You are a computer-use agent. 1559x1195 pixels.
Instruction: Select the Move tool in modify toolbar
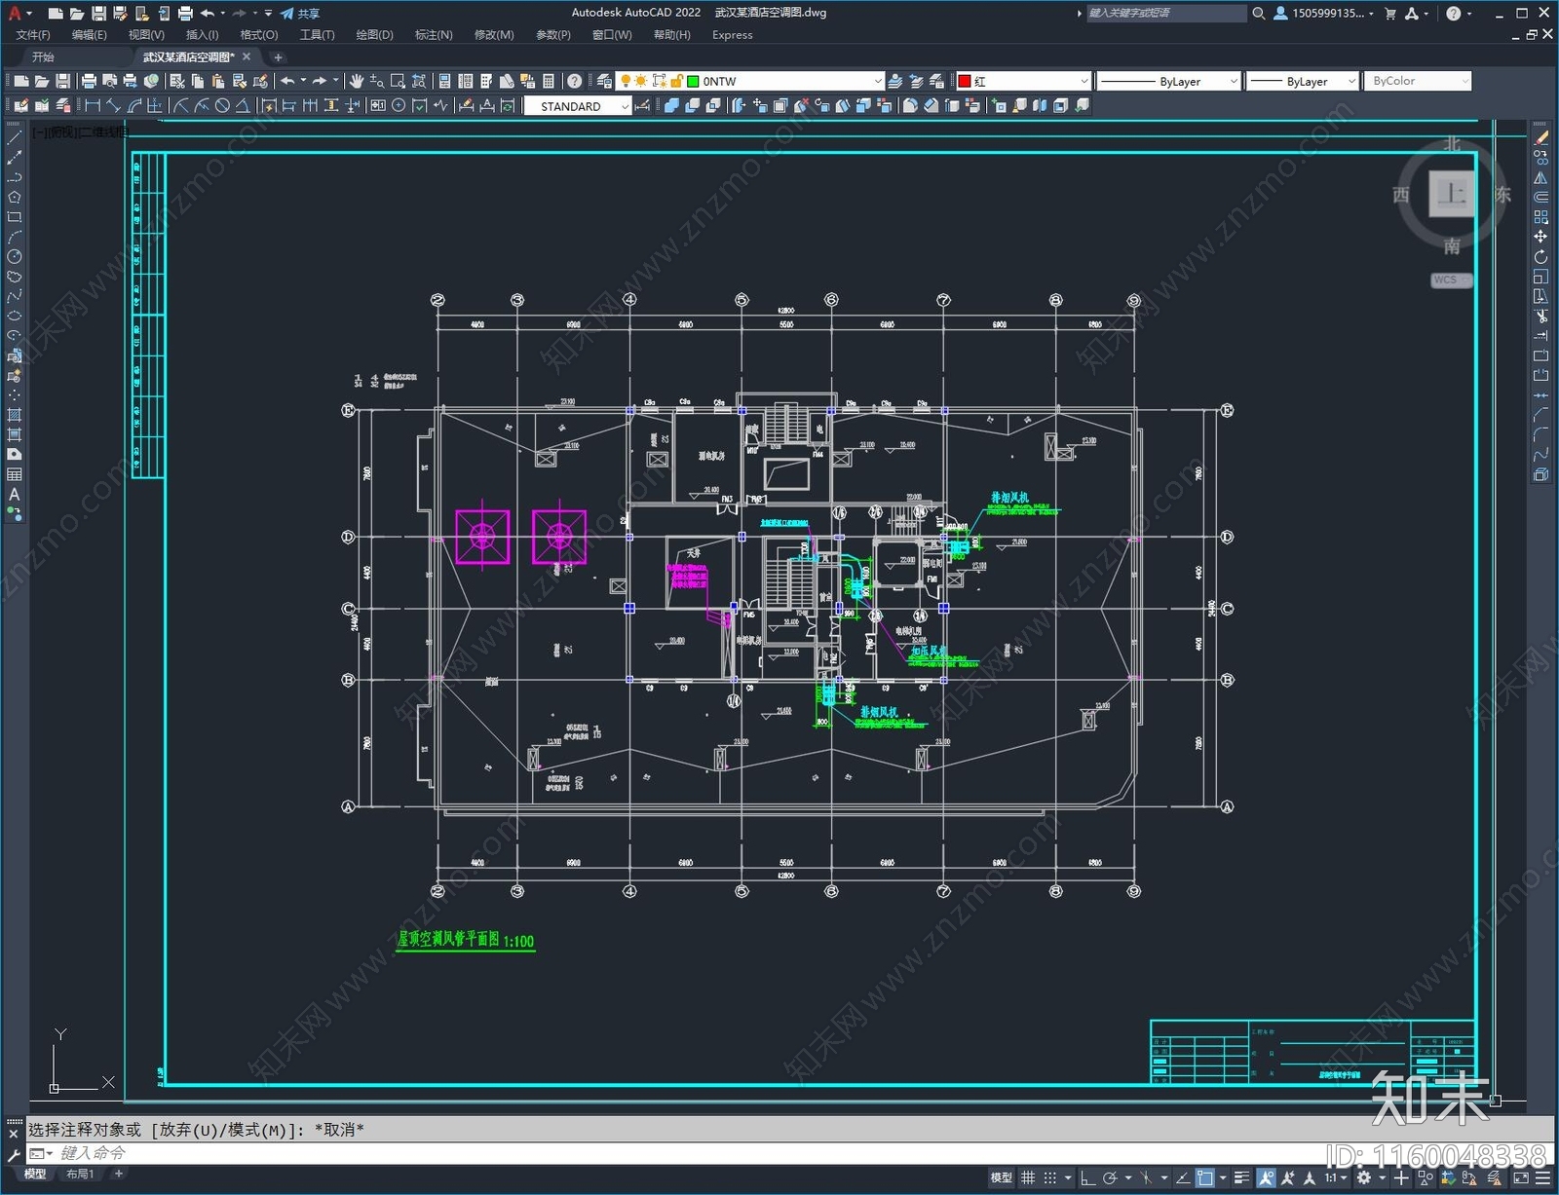pos(1540,237)
